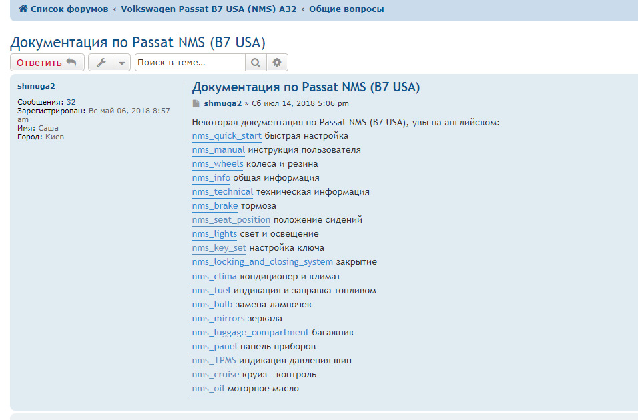Open the nms_luggage_compartment document link
638x420 pixels.
click(250, 333)
